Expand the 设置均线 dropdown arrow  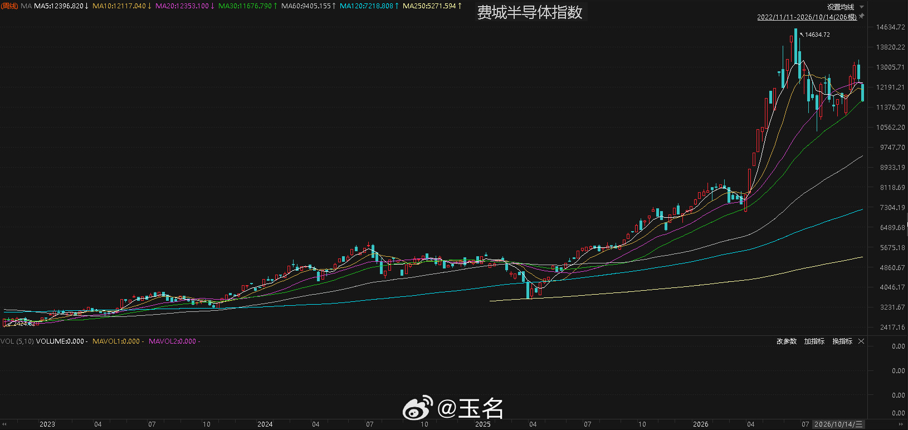pos(862,7)
